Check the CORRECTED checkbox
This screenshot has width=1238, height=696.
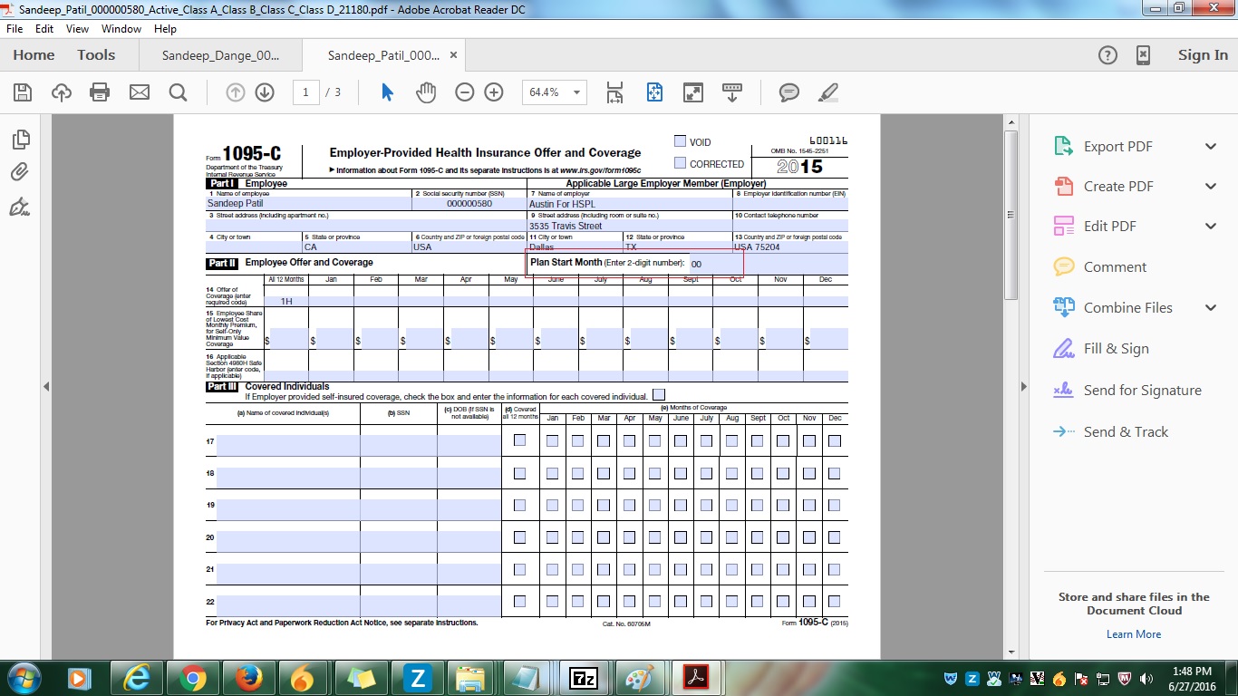tap(681, 163)
